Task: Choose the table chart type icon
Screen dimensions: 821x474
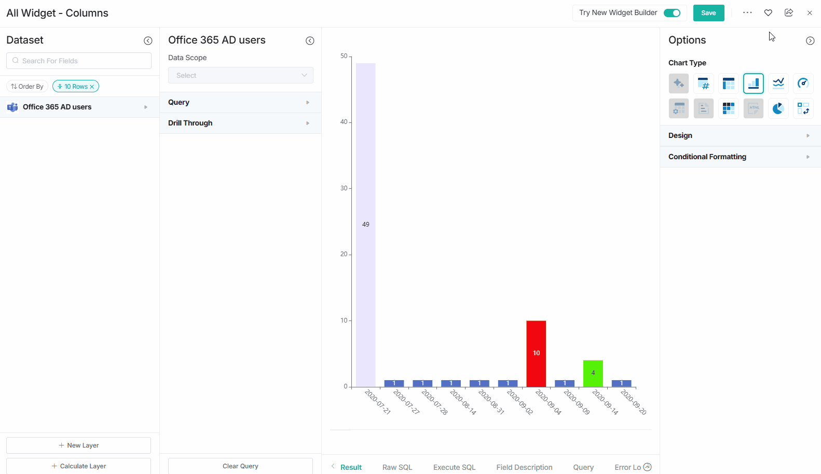Action: pyautogui.click(x=728, y=83)
